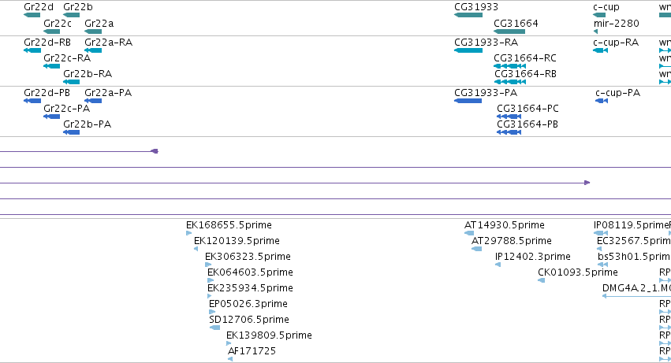Select the AF171725 feature label

[252, 350]
